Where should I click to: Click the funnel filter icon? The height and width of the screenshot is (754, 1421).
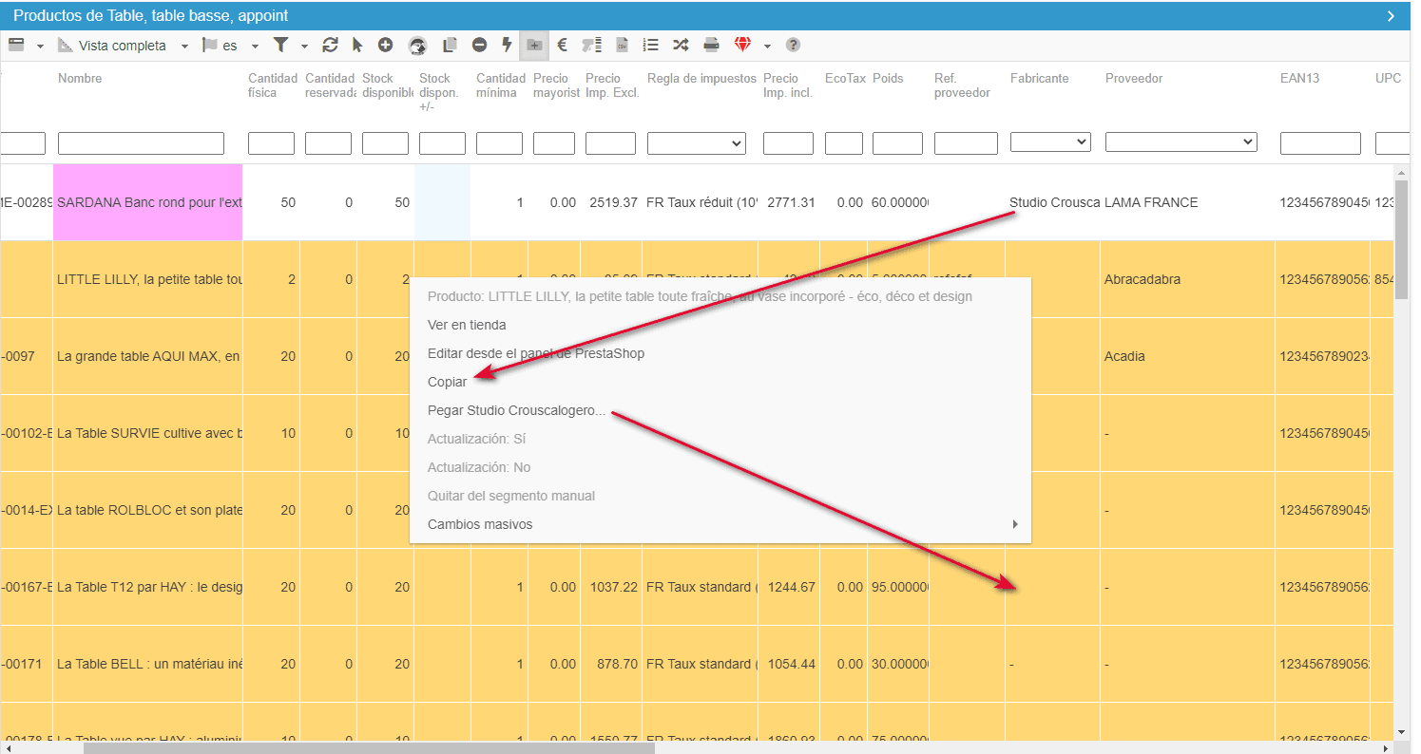click(280, 45)
